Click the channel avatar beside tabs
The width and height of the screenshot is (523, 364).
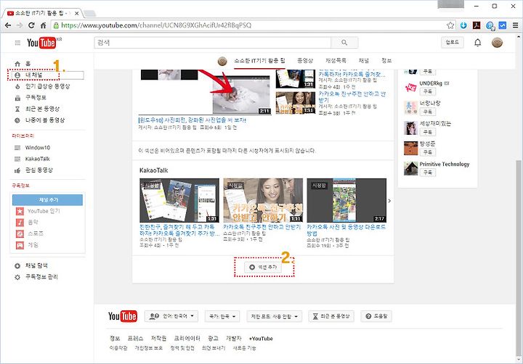[x=222, y=62]
